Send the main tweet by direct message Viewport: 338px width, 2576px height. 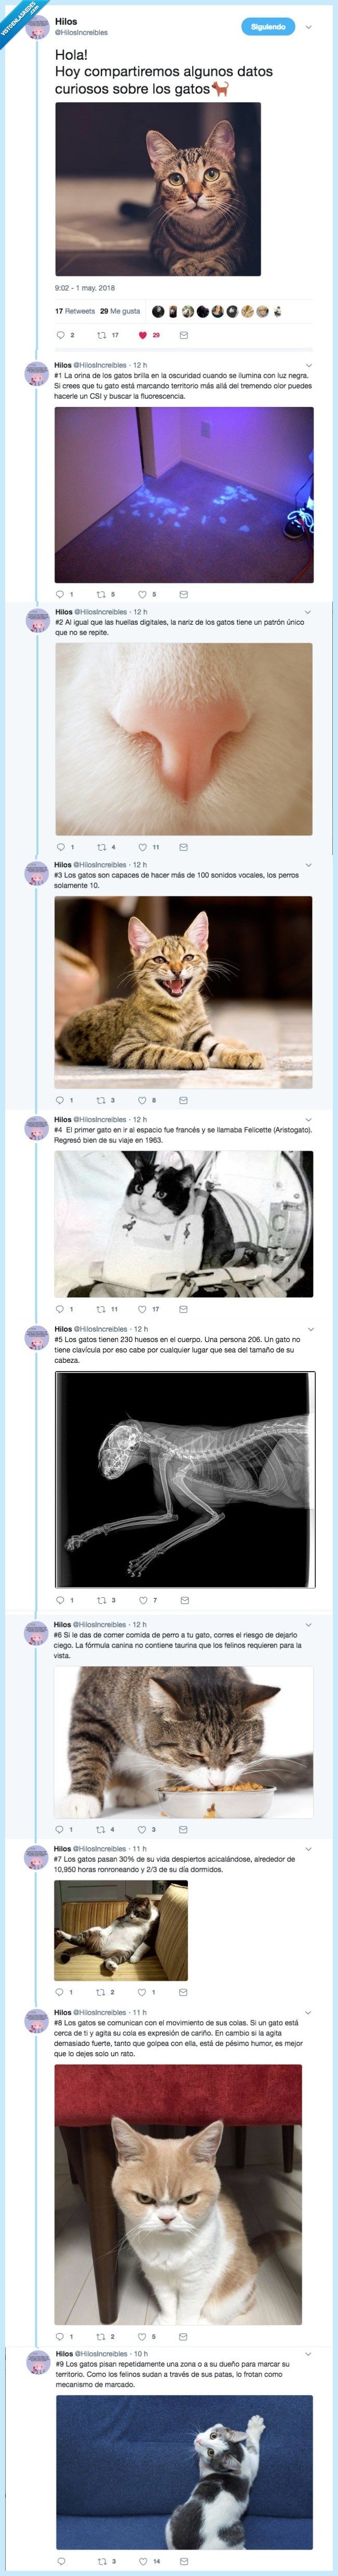pos(184,335)
